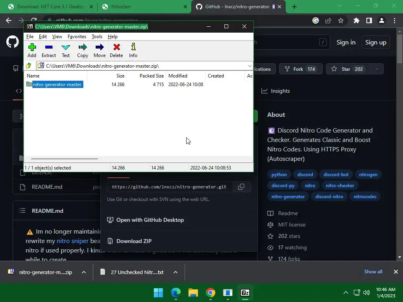Screen dimensions: 403x302
Task: Extract the archive with Extract button
Action: 48,50
